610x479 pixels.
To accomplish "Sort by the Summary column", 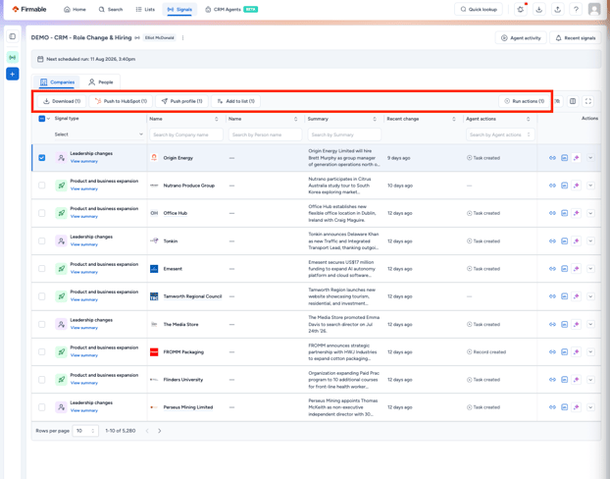I will [x=375, y=119].
